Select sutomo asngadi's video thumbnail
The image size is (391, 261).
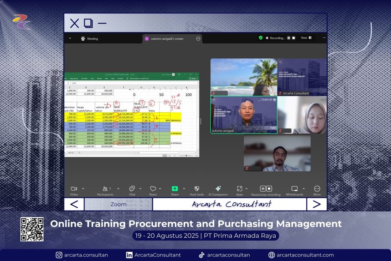pos(244,115)
